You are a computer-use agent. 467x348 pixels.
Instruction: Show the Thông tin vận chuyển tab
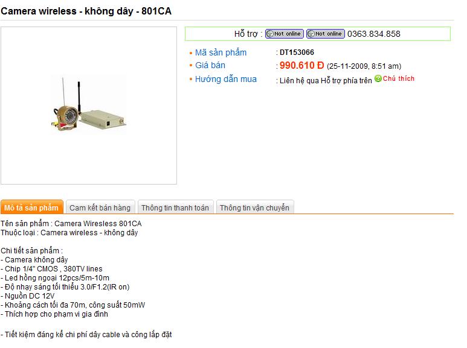tap(254, 207)
